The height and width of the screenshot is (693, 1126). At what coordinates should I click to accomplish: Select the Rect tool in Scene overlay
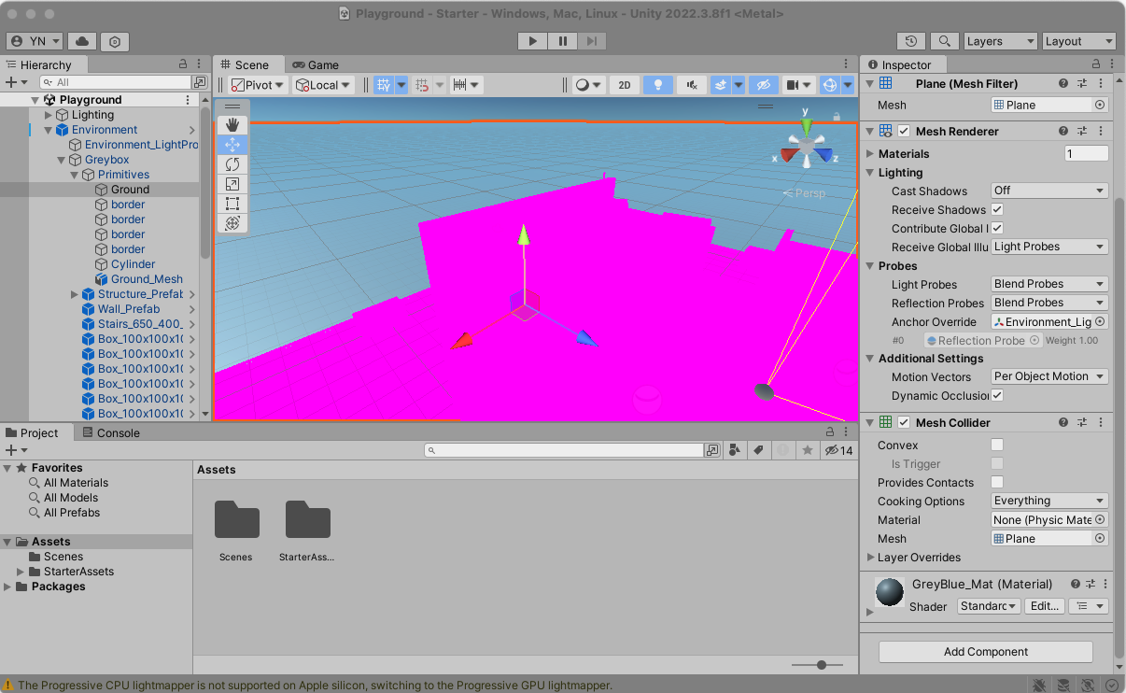pyautogui.click(x=232, y=204)
